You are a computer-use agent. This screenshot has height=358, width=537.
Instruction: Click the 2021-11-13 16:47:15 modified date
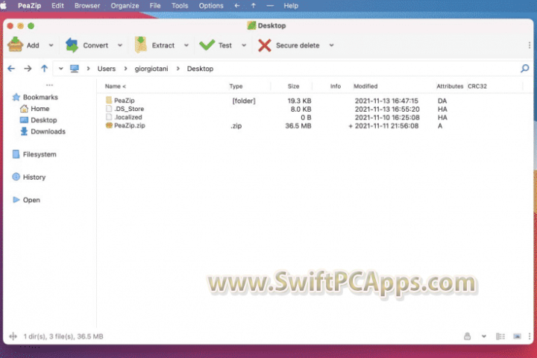(386, 101)
